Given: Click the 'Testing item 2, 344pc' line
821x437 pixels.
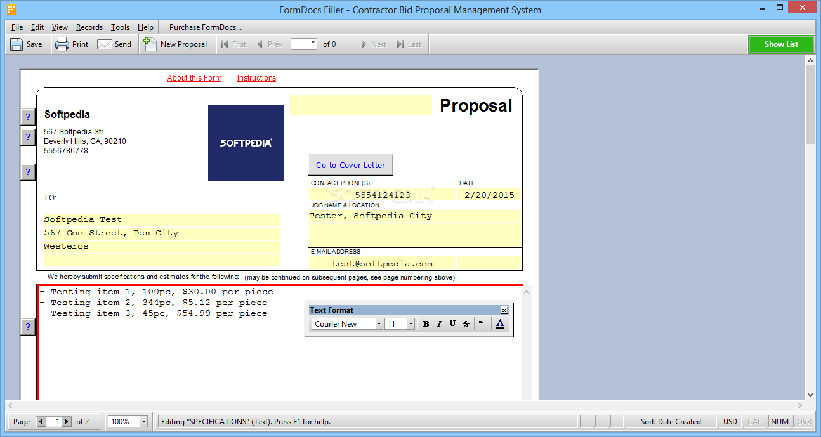Looking at the screenshot, I should (154, 303).
